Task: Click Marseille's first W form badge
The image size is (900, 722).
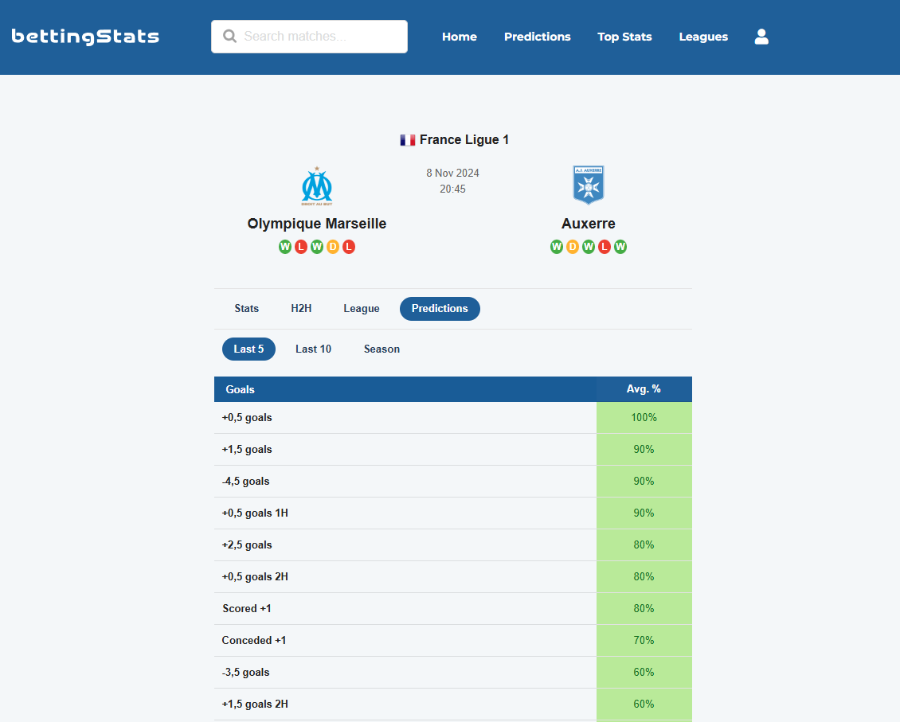Action: (x=285, y=247)
